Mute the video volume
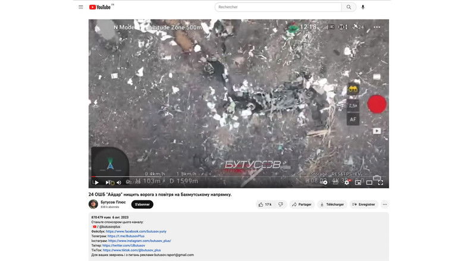Image resolution: width=464 pixels, height=261 pixels. [x=118, y=183]
